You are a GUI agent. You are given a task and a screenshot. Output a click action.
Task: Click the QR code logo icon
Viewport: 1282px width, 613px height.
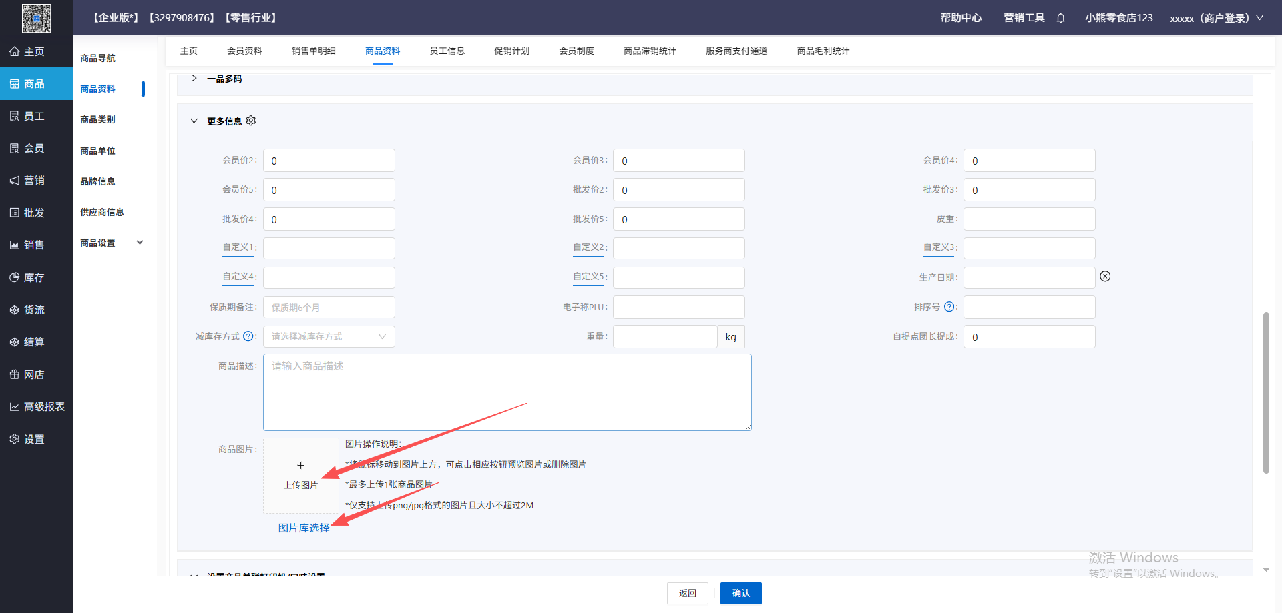(36, 18)
